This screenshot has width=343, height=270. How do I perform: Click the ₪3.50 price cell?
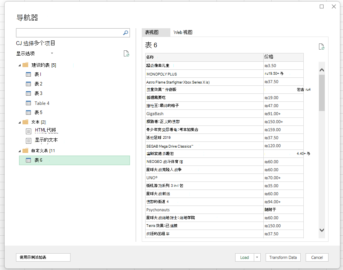click(x=284, y=66)
